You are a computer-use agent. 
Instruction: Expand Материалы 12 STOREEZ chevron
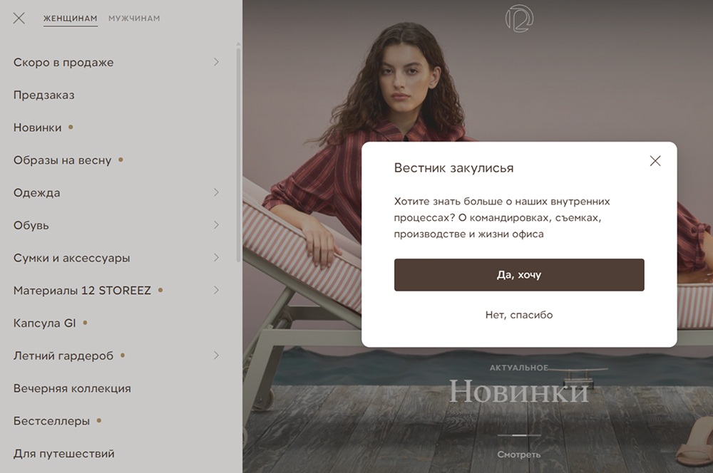217,290
